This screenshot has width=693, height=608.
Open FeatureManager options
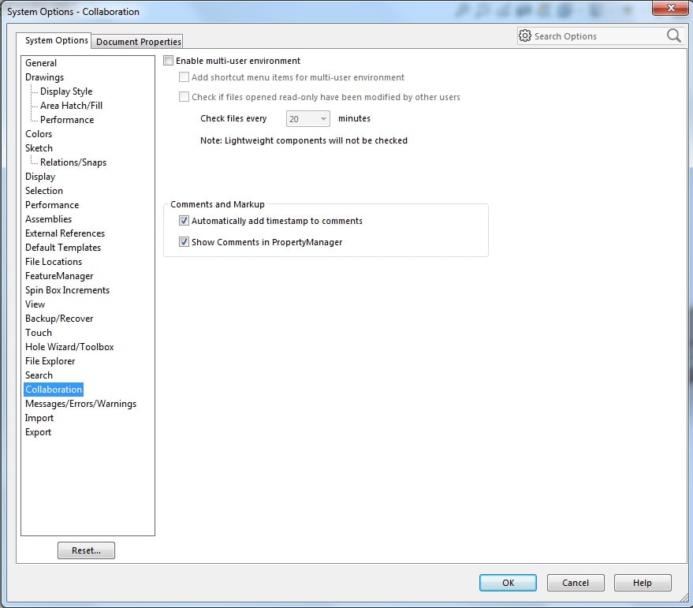59,276
